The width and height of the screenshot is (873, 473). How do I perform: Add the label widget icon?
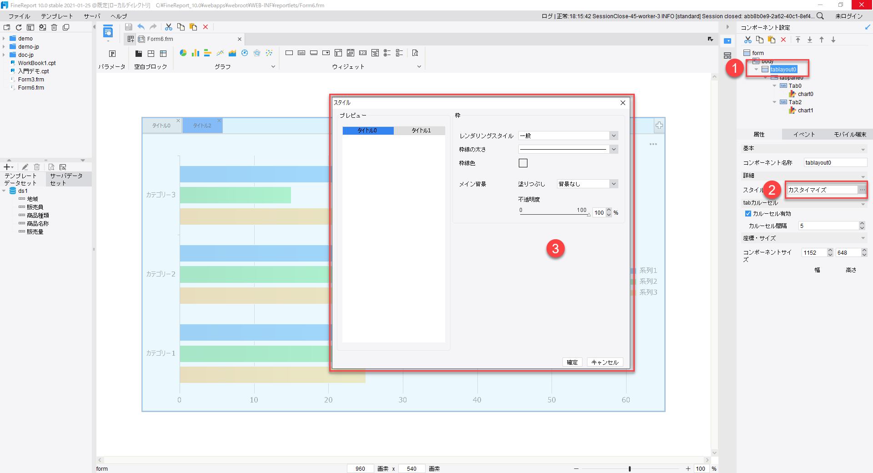pyautogui.click(x=301, y=53)
